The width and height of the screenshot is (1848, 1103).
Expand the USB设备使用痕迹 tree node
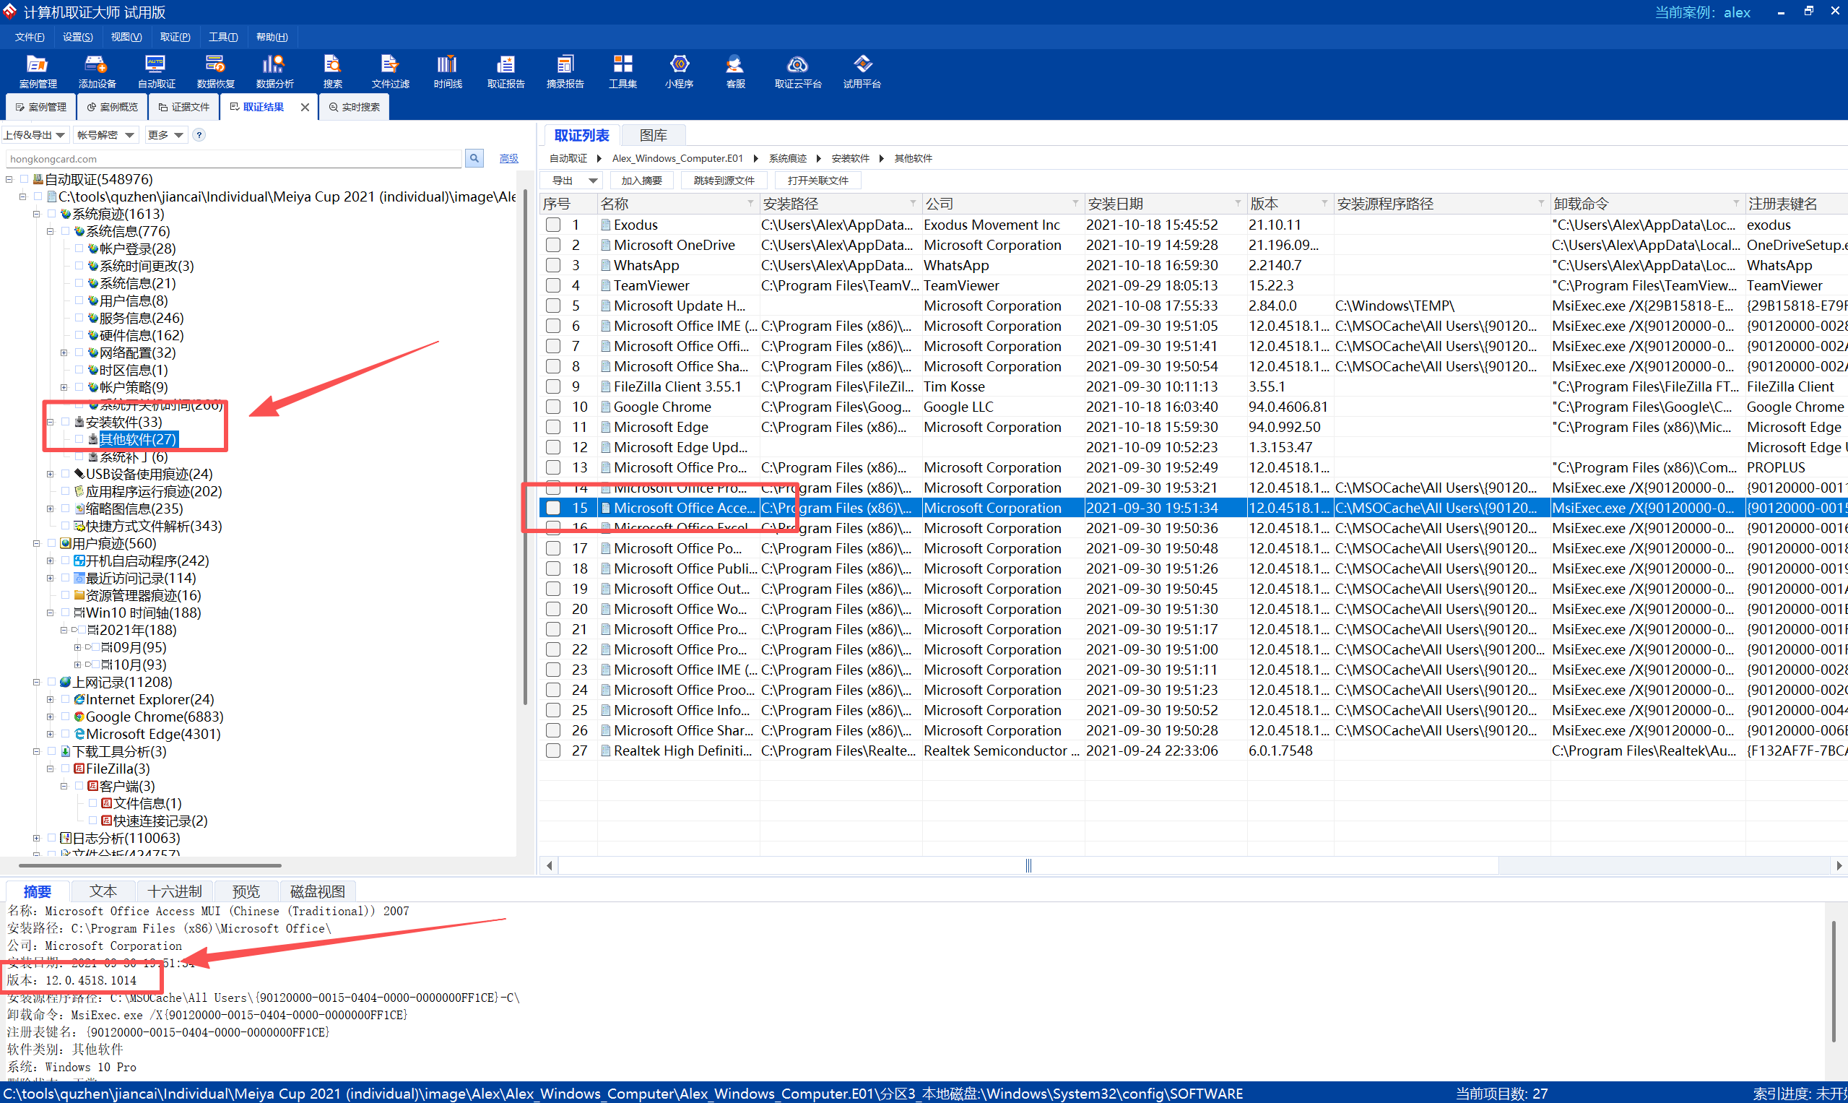(50, 474)
